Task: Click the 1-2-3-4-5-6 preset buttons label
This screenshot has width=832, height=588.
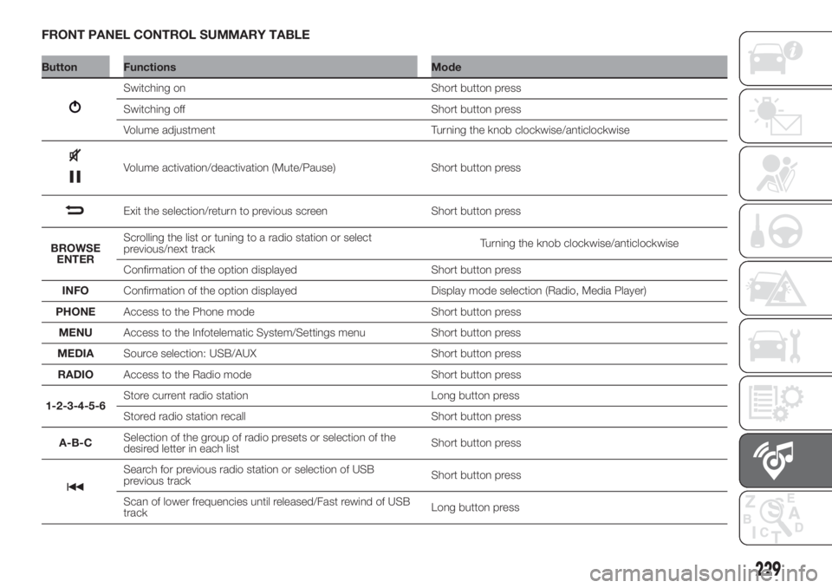Action: [76, 407]
